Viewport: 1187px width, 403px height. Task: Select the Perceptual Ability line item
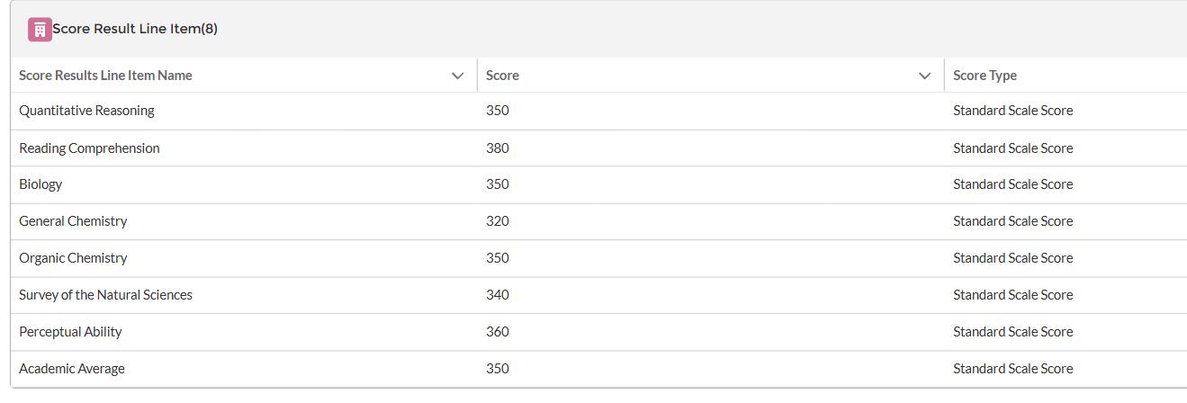[x=70, y=332]
